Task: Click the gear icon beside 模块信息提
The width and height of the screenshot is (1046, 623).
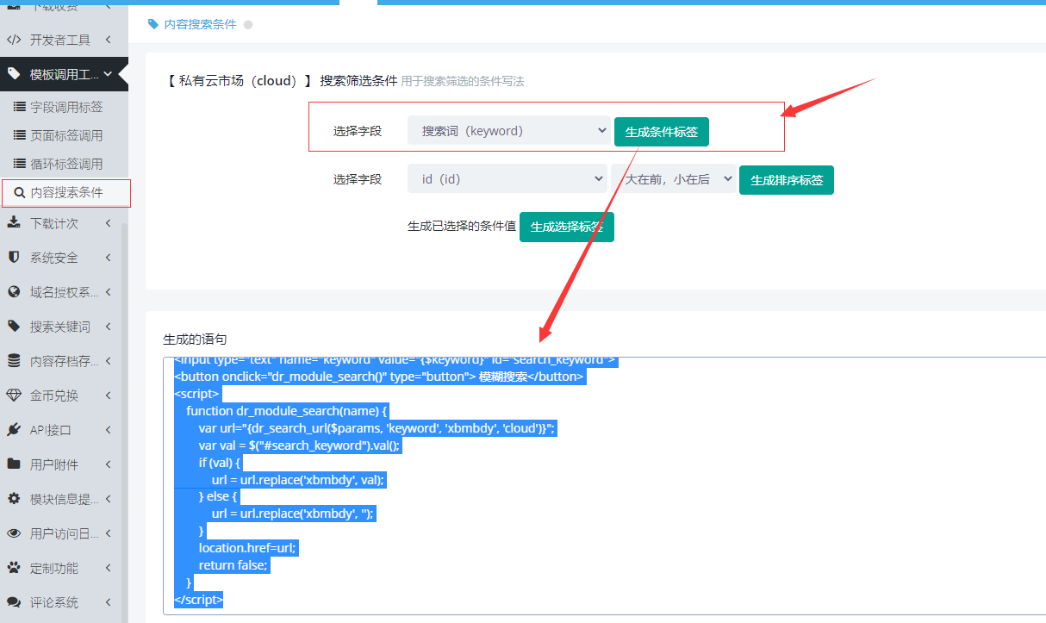Action: 14,499
